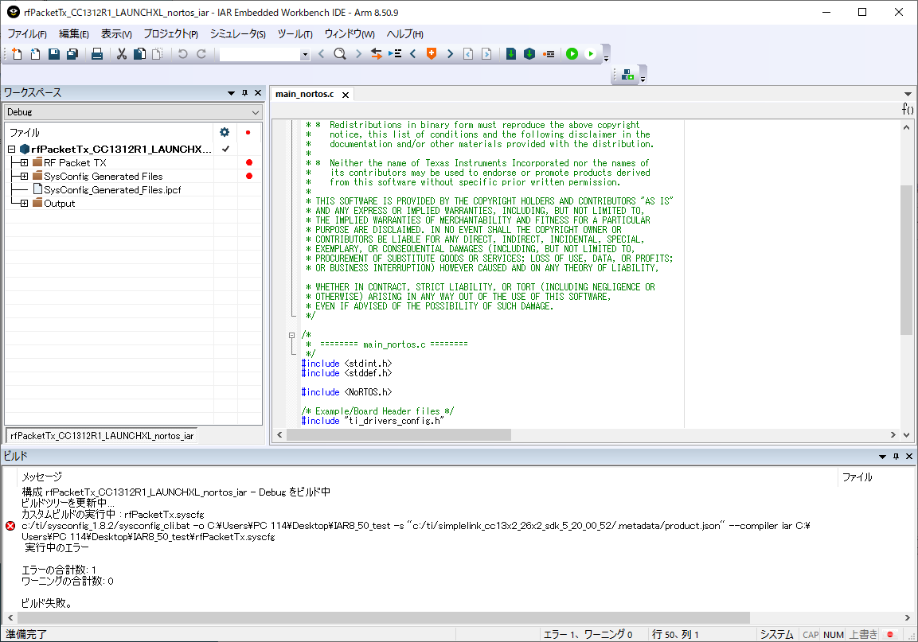This screenshot has width=918, height=642.
Task: Select the main_nortos.c editor tab
Action: click(x=304, y=94)
